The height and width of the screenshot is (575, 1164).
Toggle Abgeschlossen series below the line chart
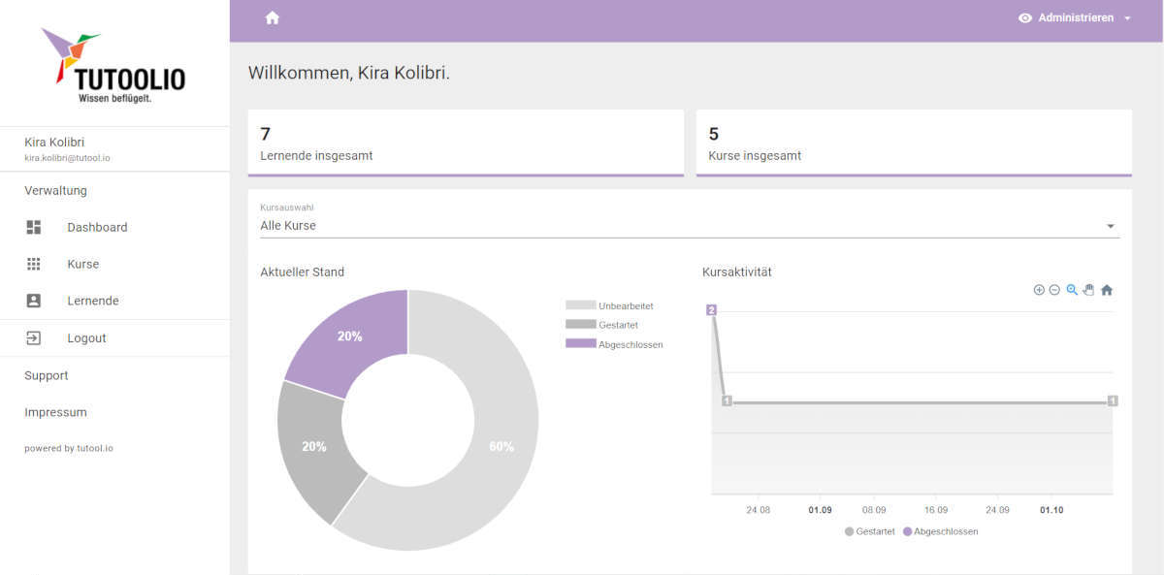(x=940, y=531)
